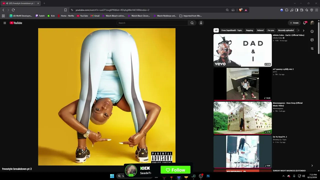Open the Imported from Mic... bookmarks folder

[x=190, y=16]
